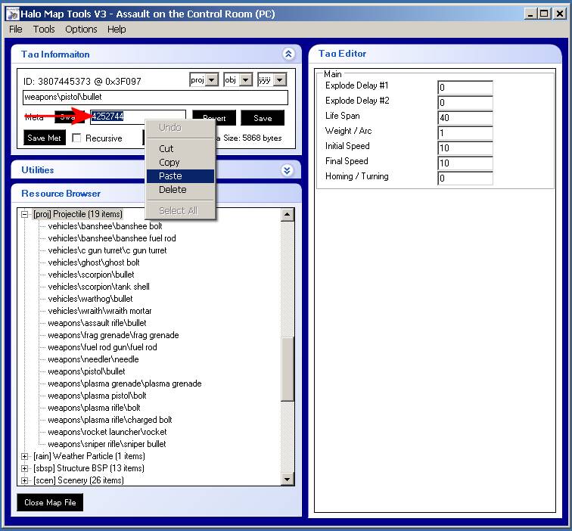Expand the Utilities panel chevron
Image resolution: width=572 pixels, height=531 pixels.
(x=287, y=170)
